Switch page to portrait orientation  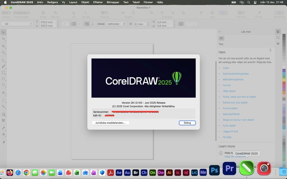tap(74, 24)
